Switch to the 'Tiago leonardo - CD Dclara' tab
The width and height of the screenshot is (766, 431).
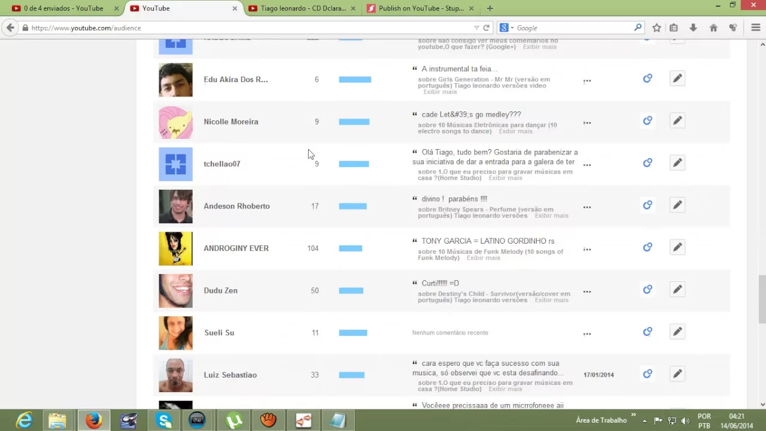[x=303, y=8]
